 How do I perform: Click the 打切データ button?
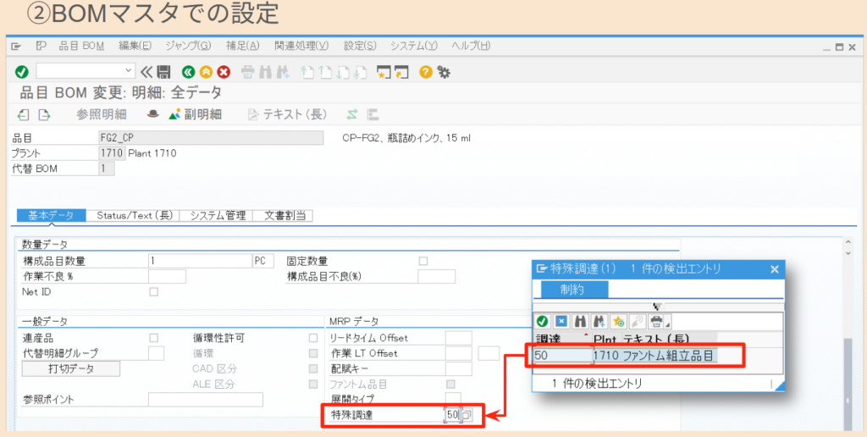pos(71,368)
